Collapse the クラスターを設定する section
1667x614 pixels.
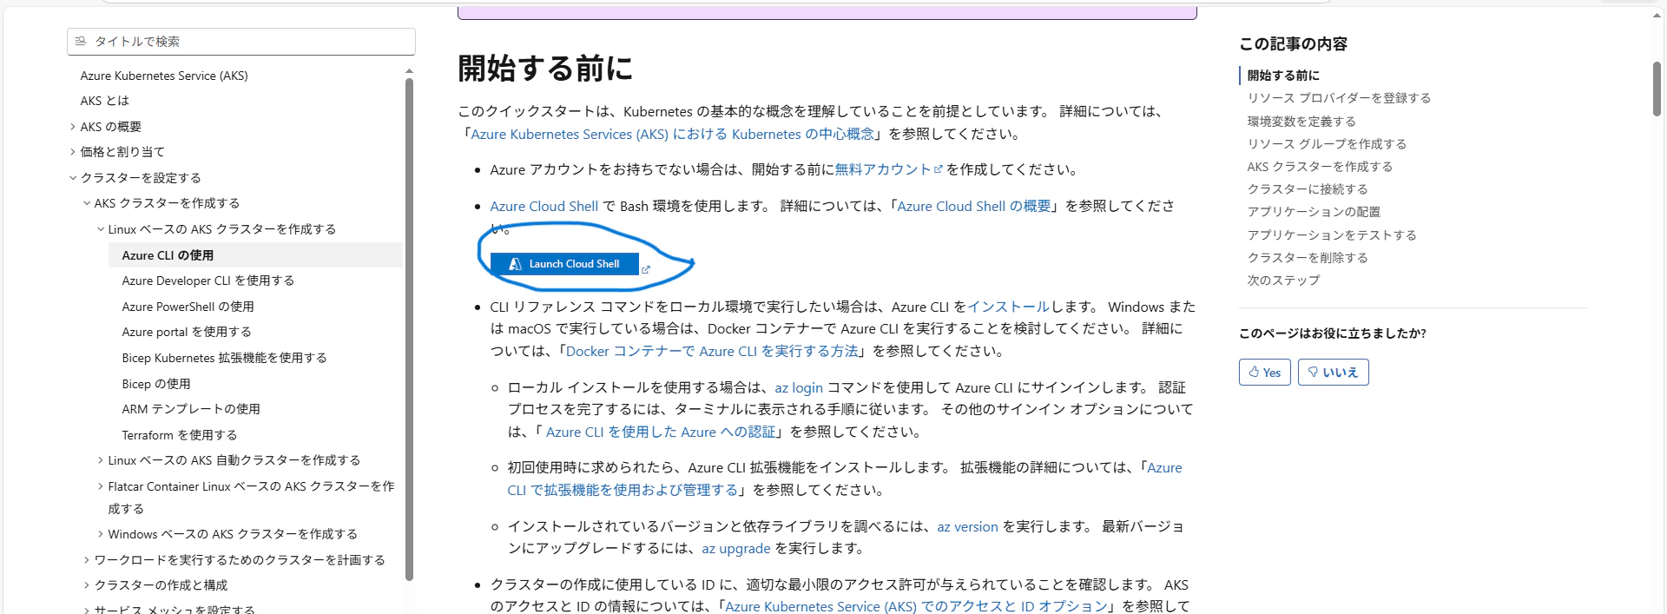(72, 178)
